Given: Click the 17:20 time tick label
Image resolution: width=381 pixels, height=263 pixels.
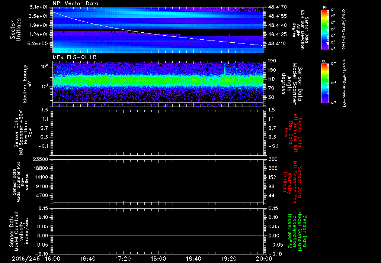Looking at the screenshot, I should click(x=123, y=259).
